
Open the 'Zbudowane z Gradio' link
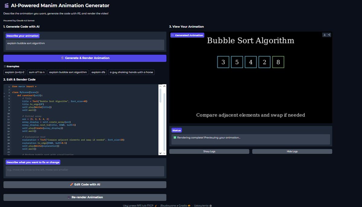tap(175, 205)
